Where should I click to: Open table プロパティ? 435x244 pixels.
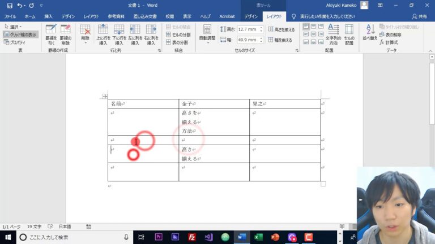tap(15, 42)
